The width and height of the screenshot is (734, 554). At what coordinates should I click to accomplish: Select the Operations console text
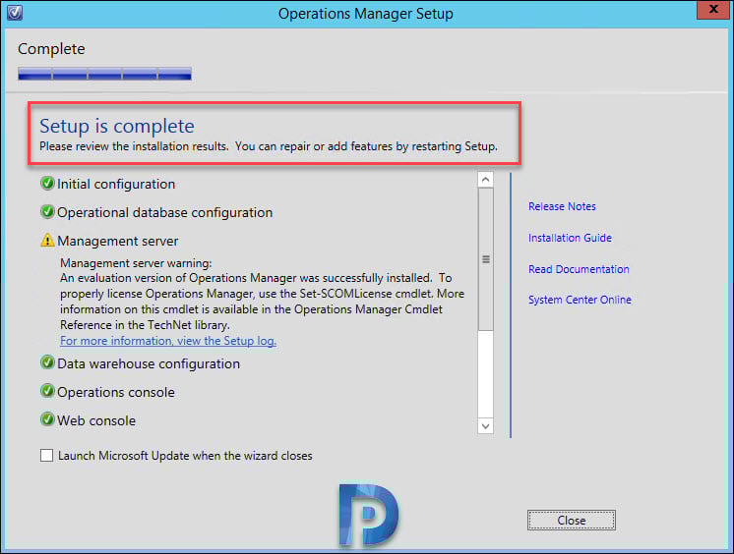click(x=116, y=392)
